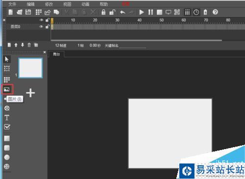Click the delete X toolbar icon

click(x=93, y=12)
